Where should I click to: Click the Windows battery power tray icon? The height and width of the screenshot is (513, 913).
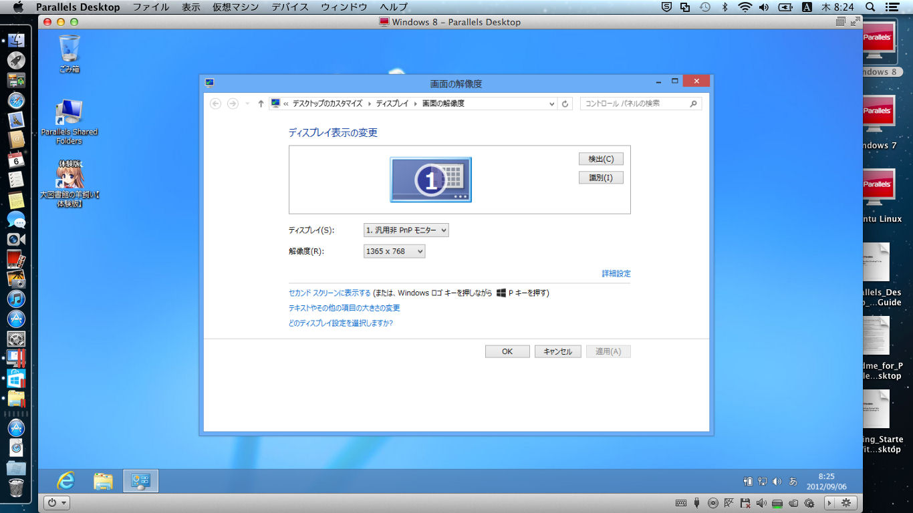point(748,481)
